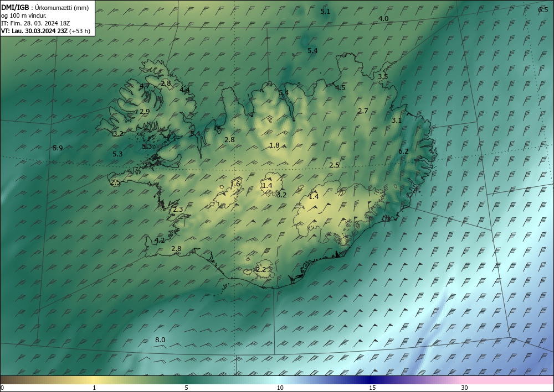This screenshot has height=392, width=554.
Task: Click the 2.9 value on the map
Action: coord(145,111)
